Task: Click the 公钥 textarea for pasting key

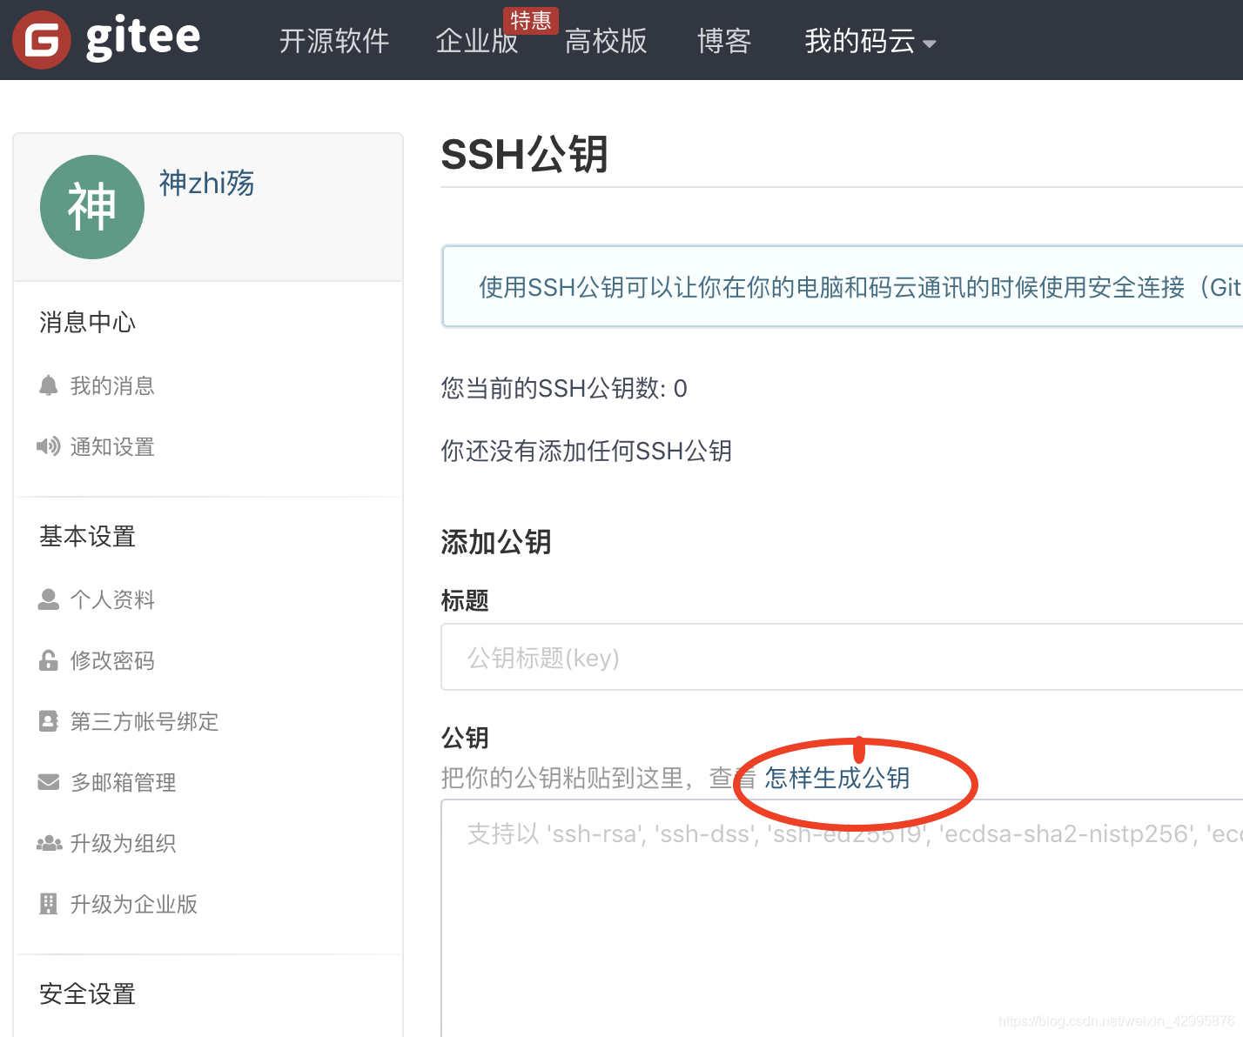Action: [x=842, y=918]
